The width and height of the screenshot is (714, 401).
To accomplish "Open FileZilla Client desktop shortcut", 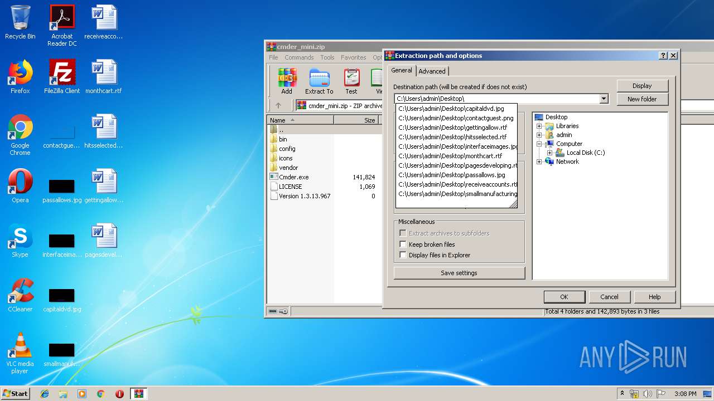I will pos(62,77).
